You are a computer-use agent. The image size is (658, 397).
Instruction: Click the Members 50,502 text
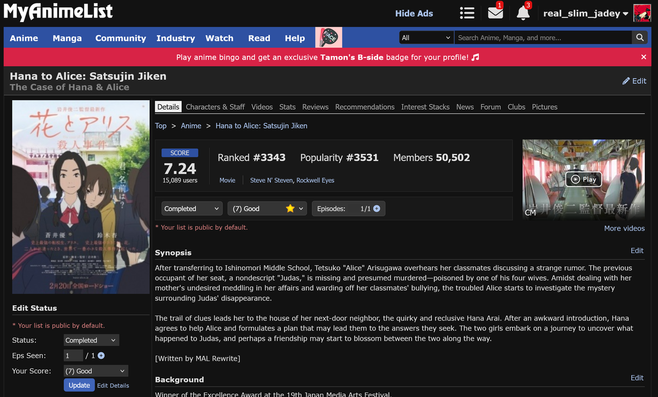[x=432, y=158]
